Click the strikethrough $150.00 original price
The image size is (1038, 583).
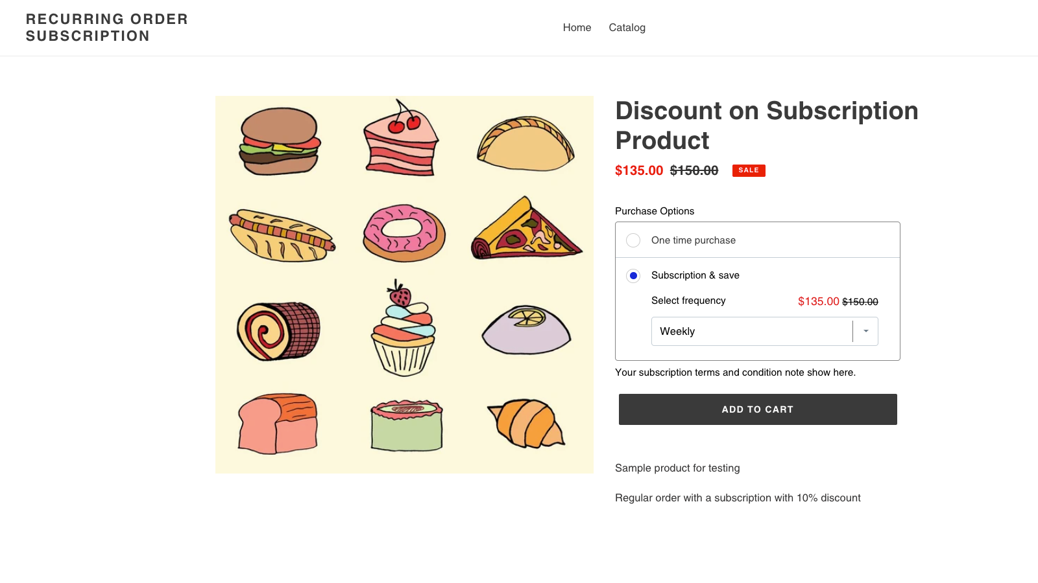tap(695, 170)
